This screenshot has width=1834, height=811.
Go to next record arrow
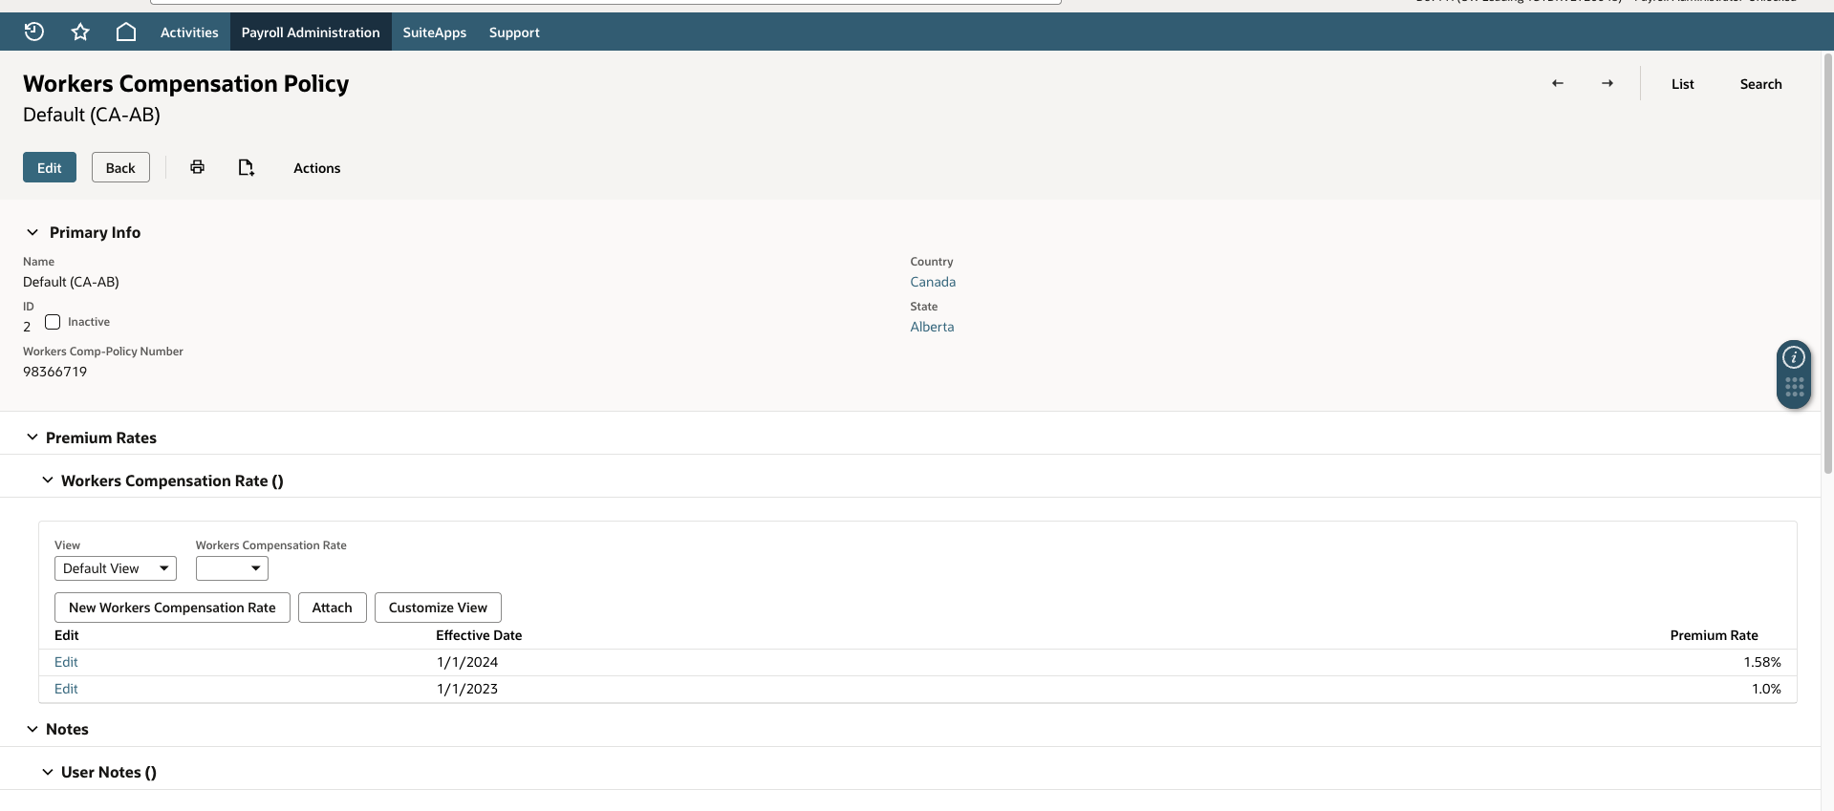(x=1607, y=83)
